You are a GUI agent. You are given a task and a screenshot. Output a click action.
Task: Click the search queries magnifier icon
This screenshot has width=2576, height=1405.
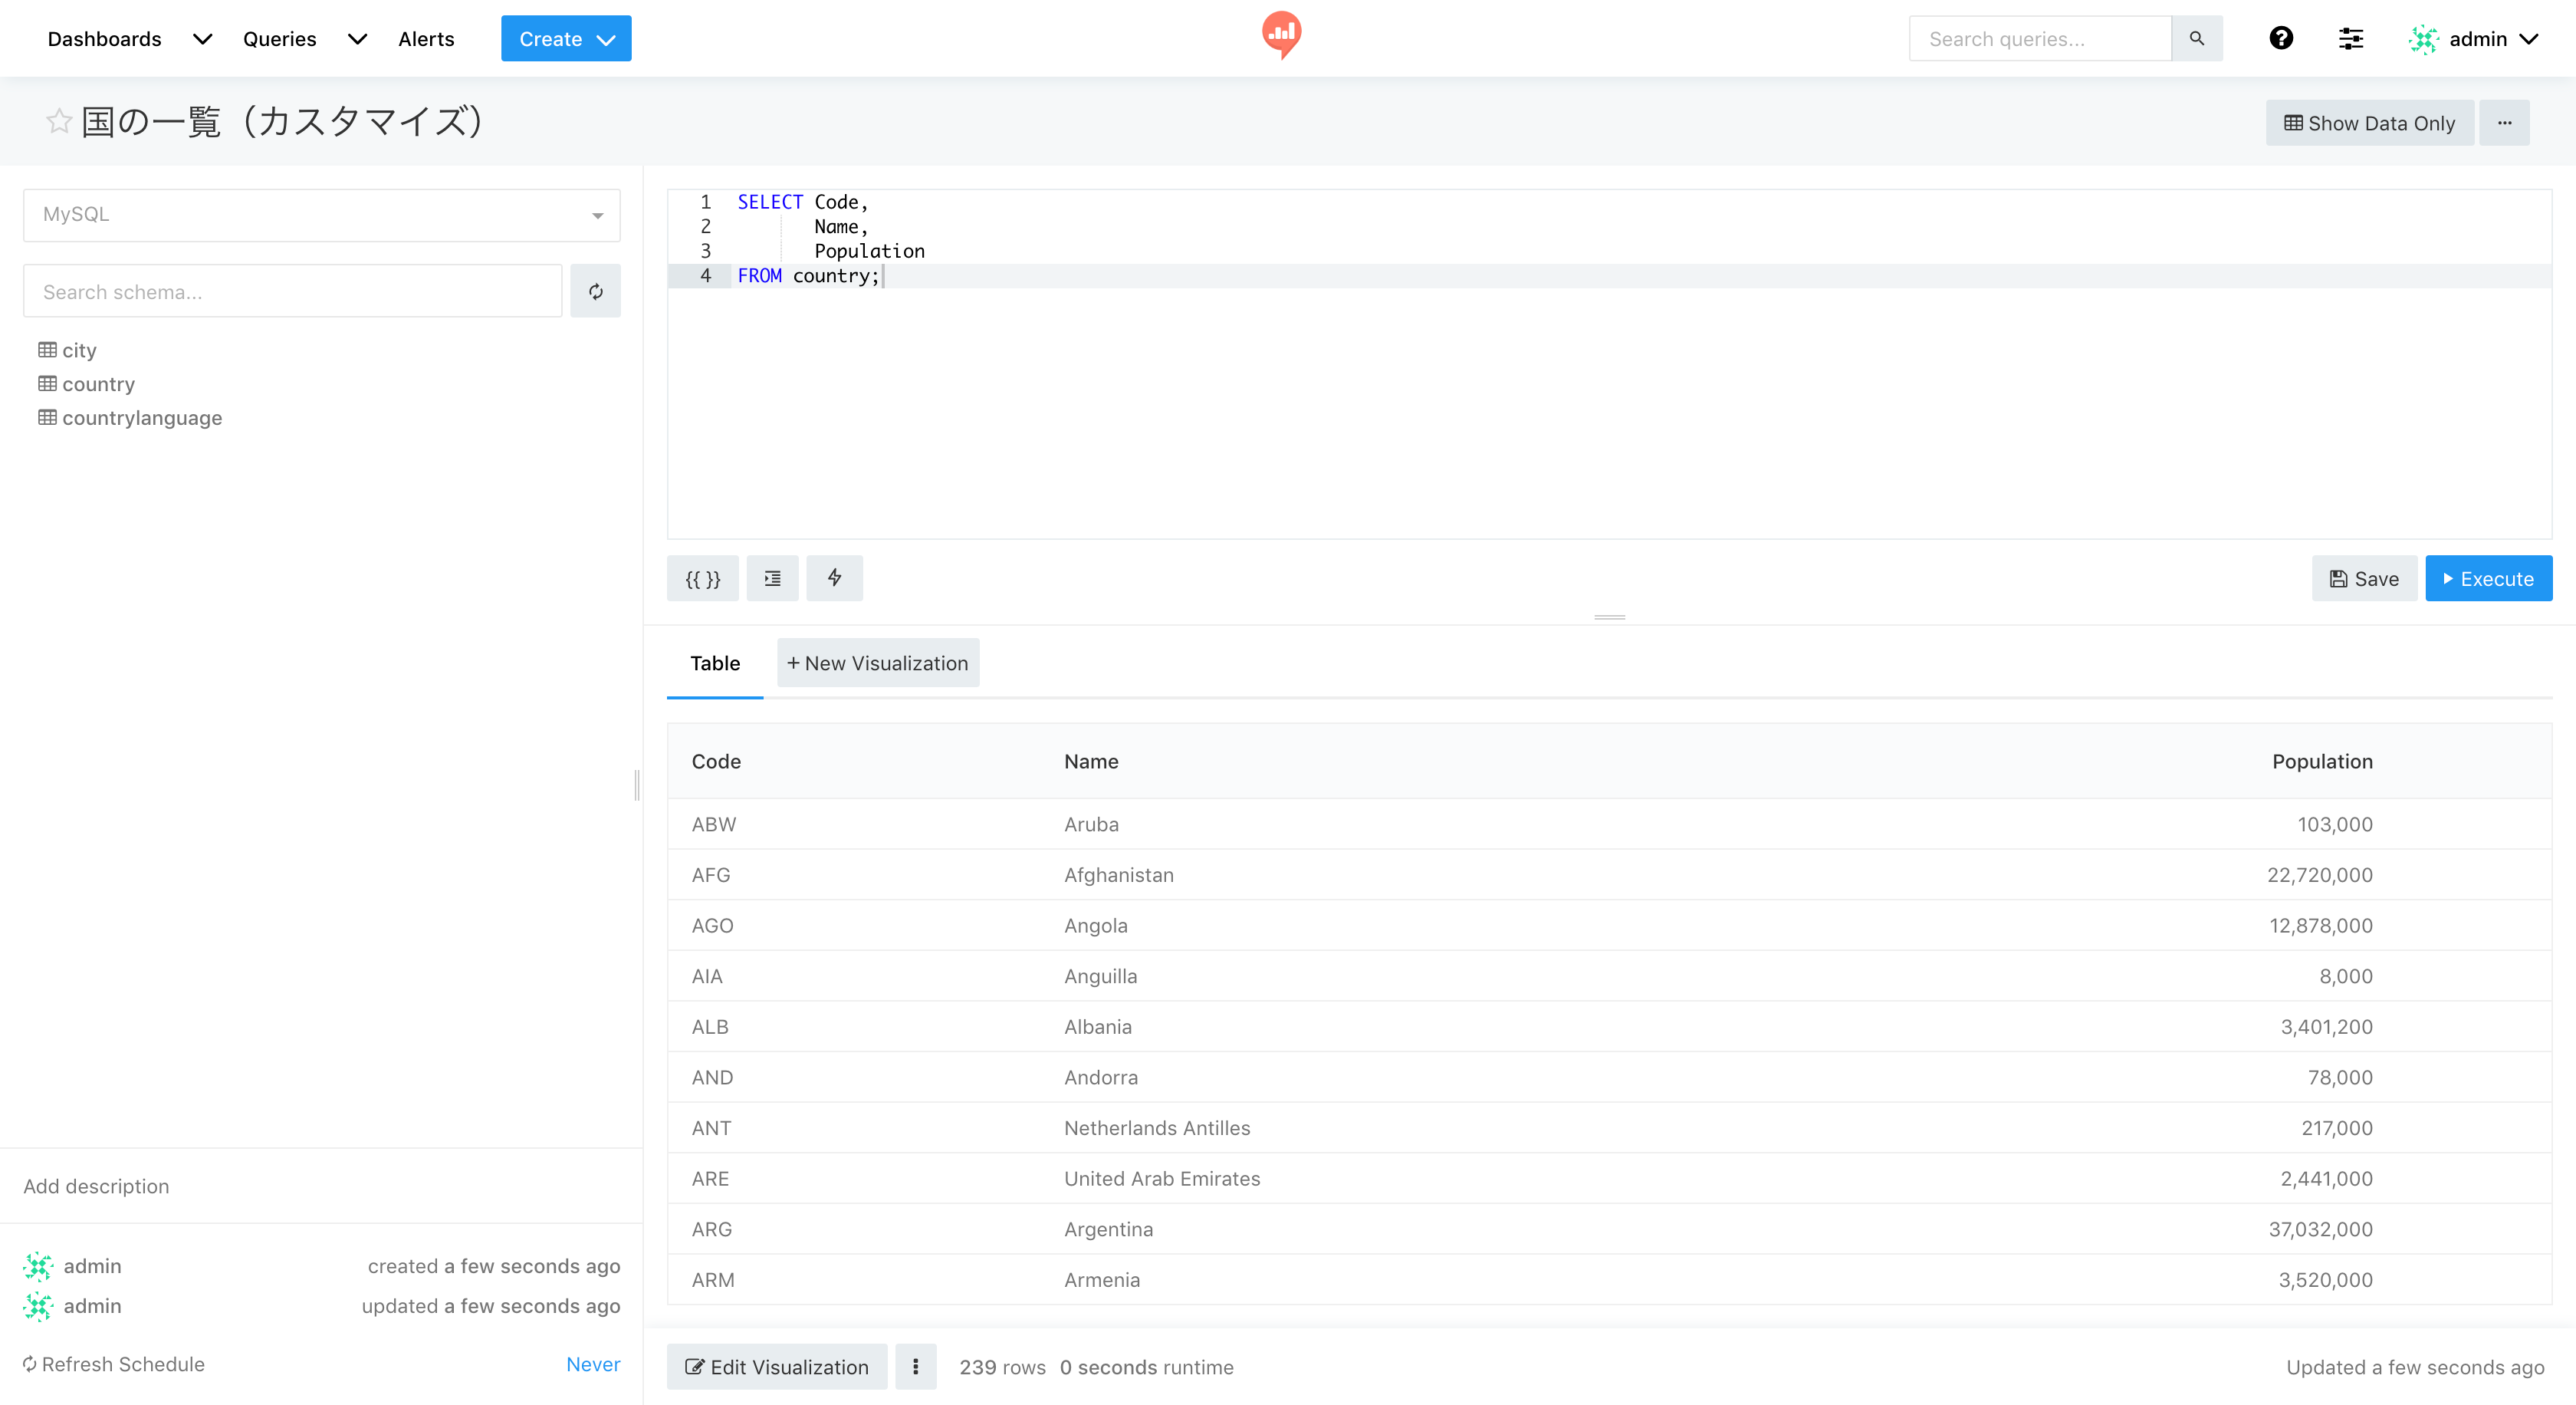[x=2197, y=38]
